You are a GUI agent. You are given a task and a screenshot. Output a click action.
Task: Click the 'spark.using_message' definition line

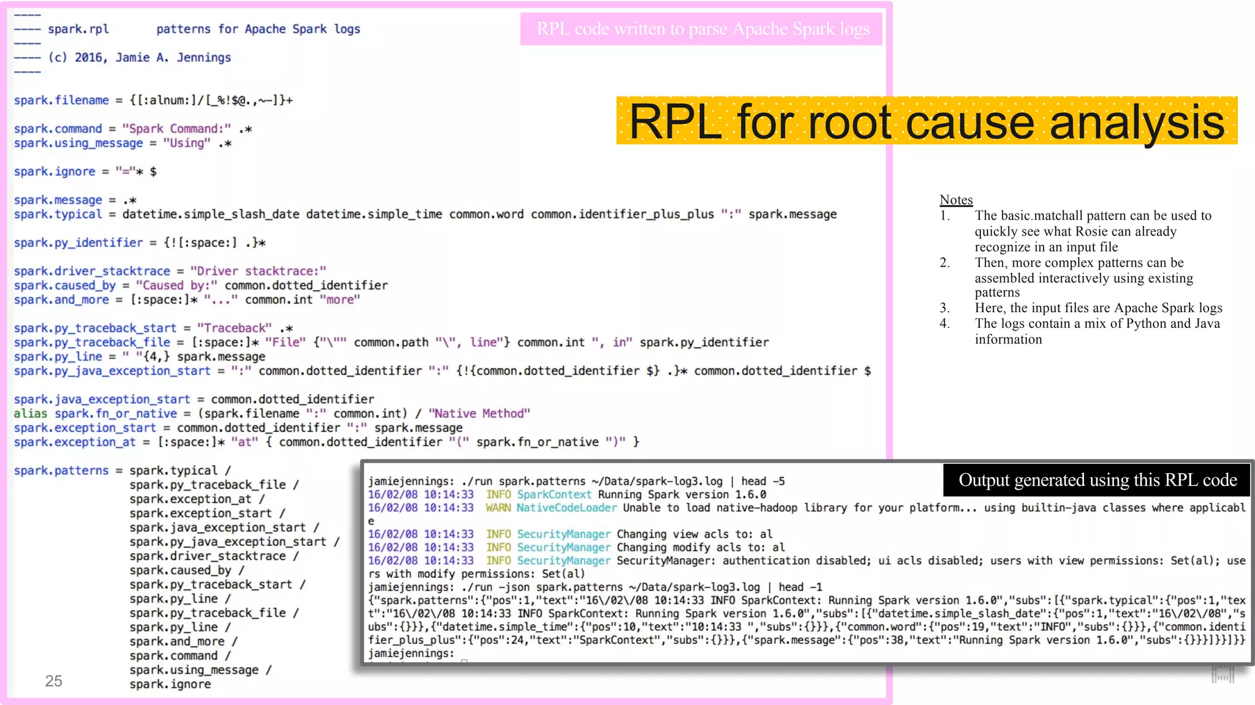click(x=123, y=143)
